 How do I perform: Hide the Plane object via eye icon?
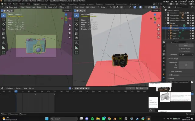[x=190, y=33]
